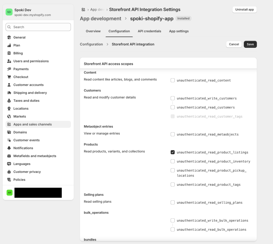Switch to the API credentials tab
Screen dimensions: 273x244
[x=149, y=31]
